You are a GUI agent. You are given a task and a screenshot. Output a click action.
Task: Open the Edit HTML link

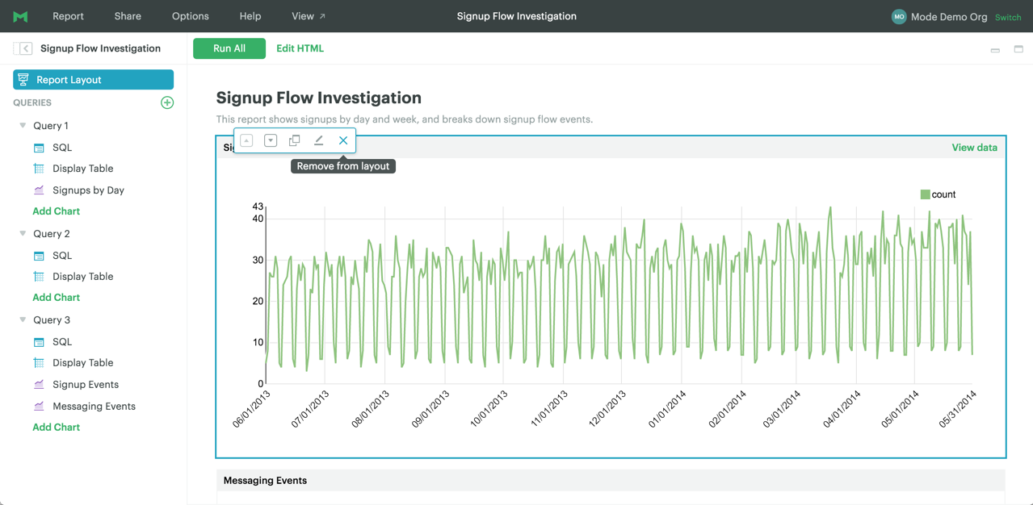click(x=300, y=48)
